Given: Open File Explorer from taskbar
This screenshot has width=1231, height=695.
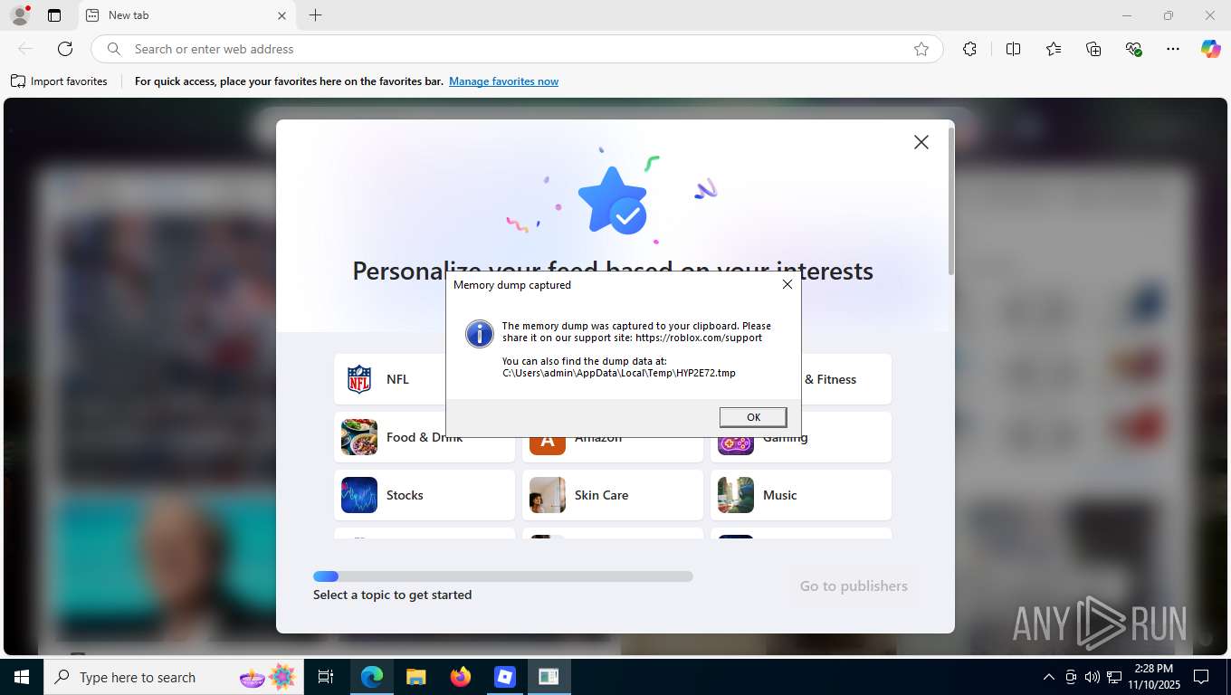Looking at the screenshot, I should click(415, 677).
